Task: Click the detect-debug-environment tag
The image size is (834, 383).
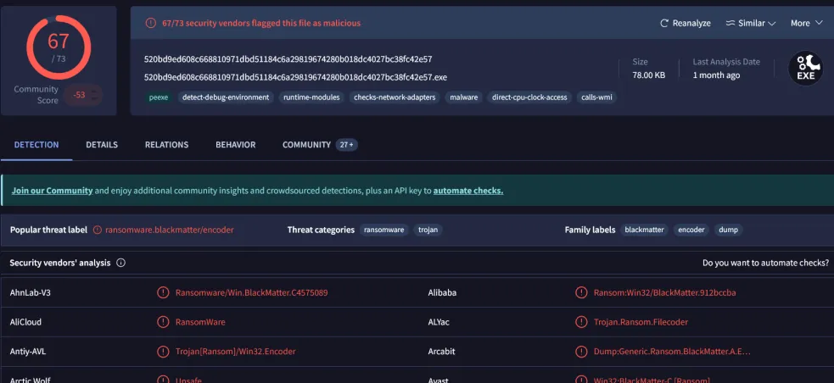Action: (226, 97)
